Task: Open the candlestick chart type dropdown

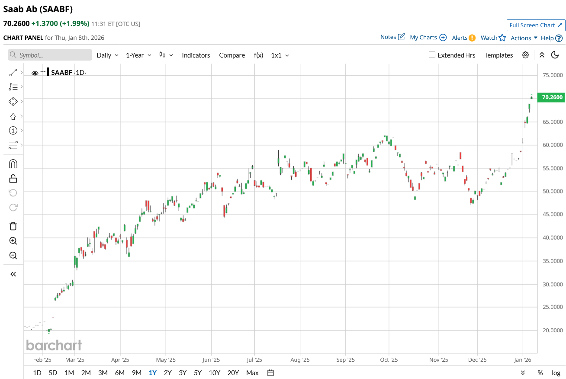Action: tap(166, 55)
